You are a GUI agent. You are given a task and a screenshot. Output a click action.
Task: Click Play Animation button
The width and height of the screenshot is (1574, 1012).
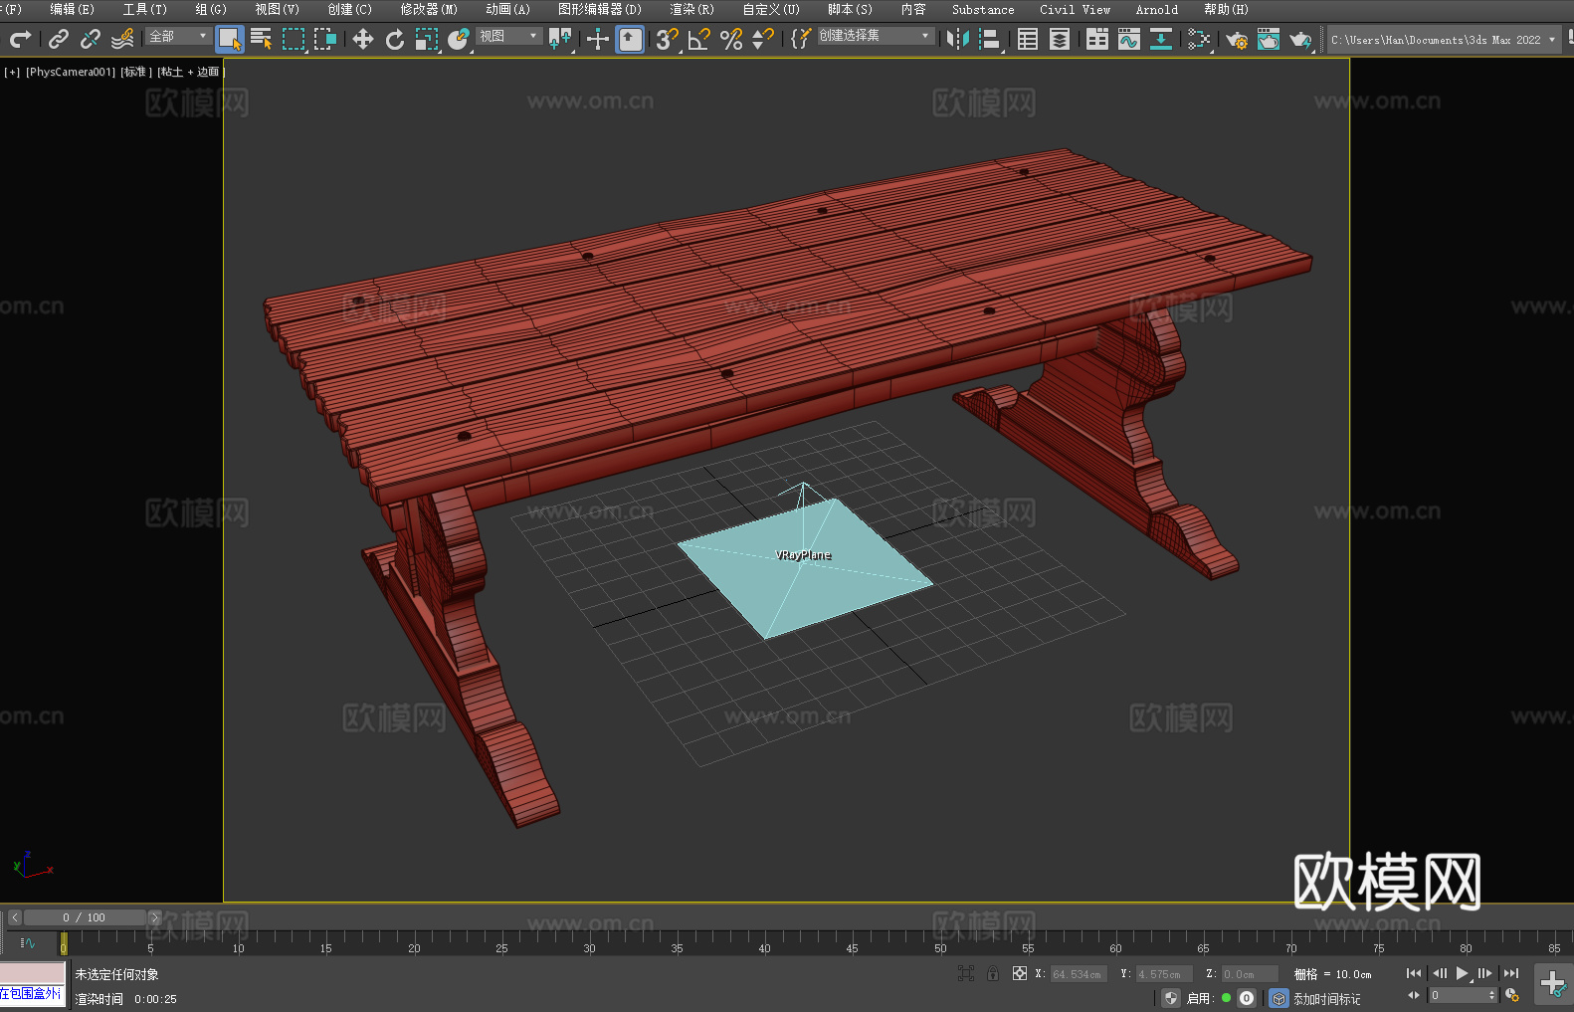pos(1462,973)
